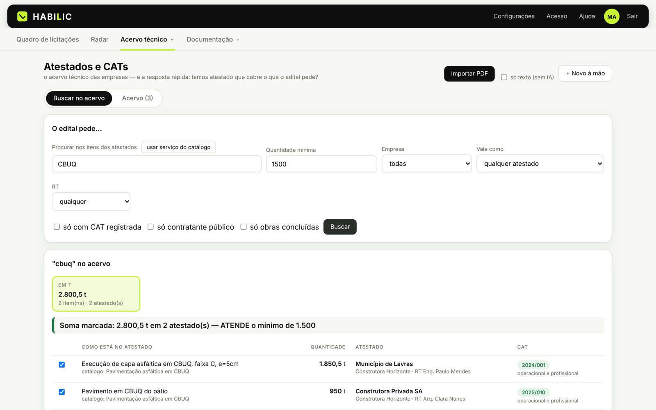This screenshot has width=656, height=410.
Task: Open the 2025/010 CAT badge
Action: tap(533, 392)
